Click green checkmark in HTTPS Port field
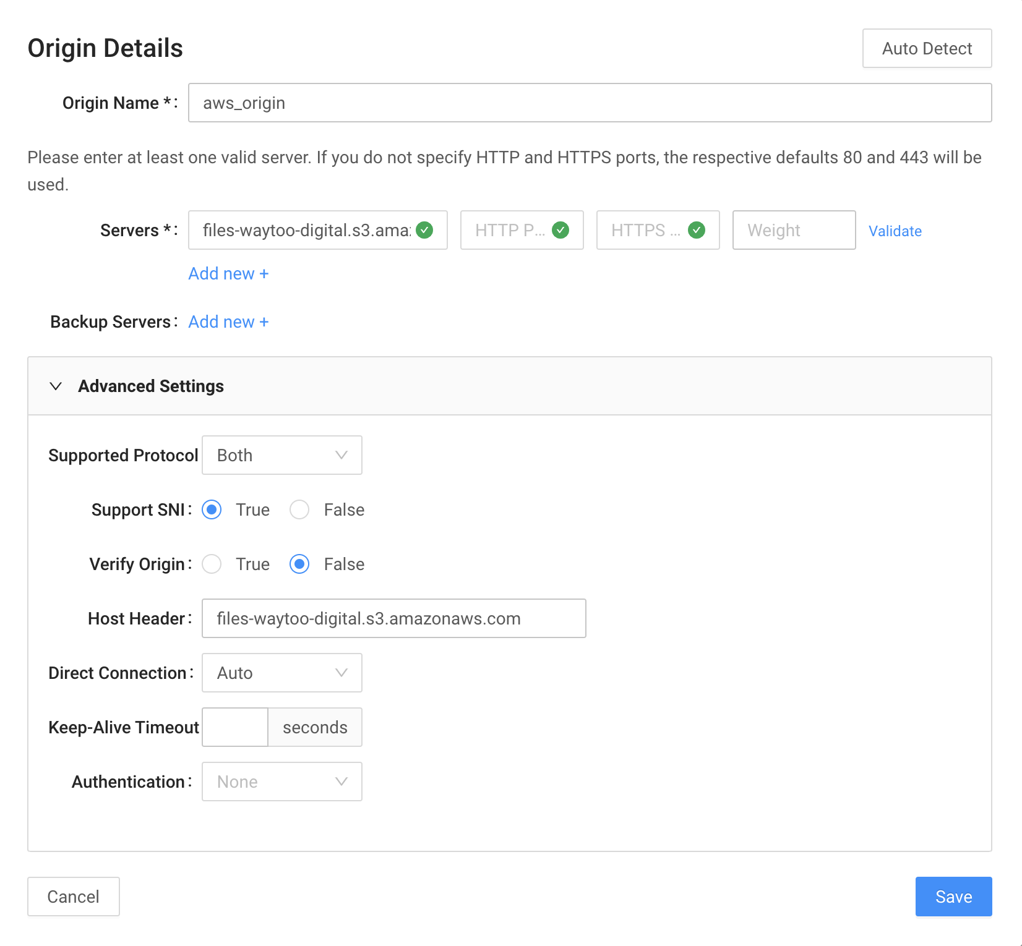This screenshot has height=946, width=1022. click(697, 230)
